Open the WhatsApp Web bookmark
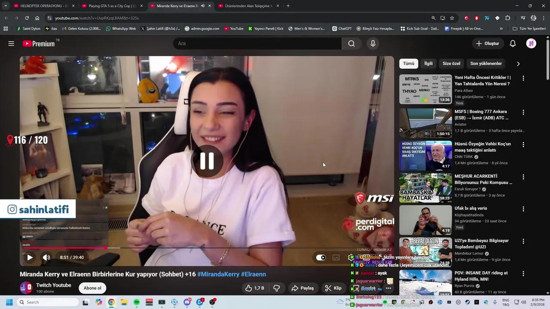This screenshot has width=550, height=309. coord(121,29)
